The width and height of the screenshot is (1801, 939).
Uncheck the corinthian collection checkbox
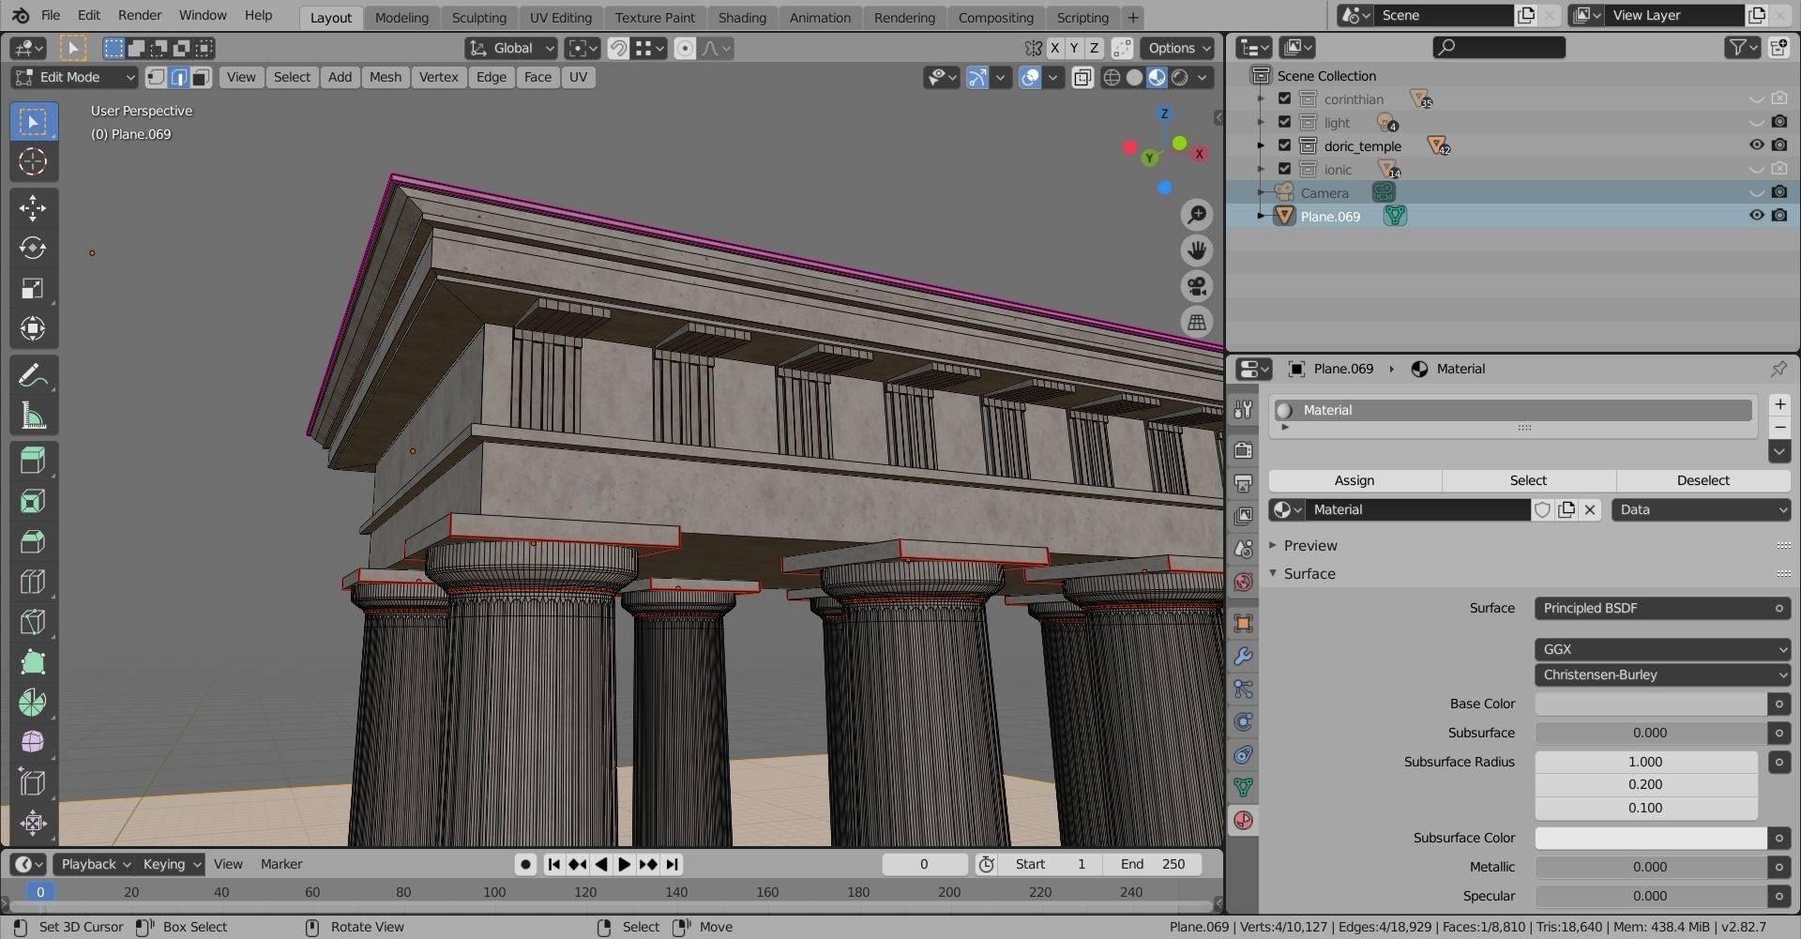1285,98
